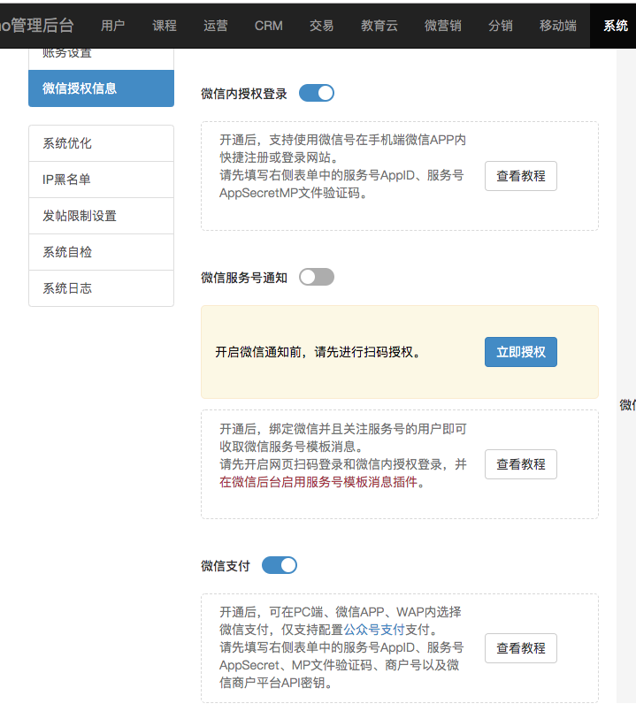Click the 立即授权 button
This screenshot has height=719, width=636.
coord(520,352)
